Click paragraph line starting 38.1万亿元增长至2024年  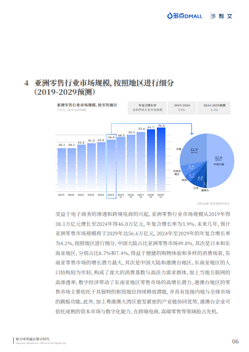pos(143,224)
